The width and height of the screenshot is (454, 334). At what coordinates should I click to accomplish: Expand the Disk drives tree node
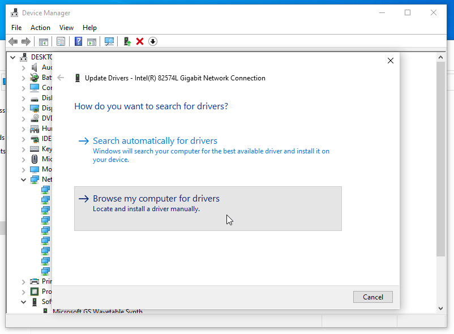[23, 99]
